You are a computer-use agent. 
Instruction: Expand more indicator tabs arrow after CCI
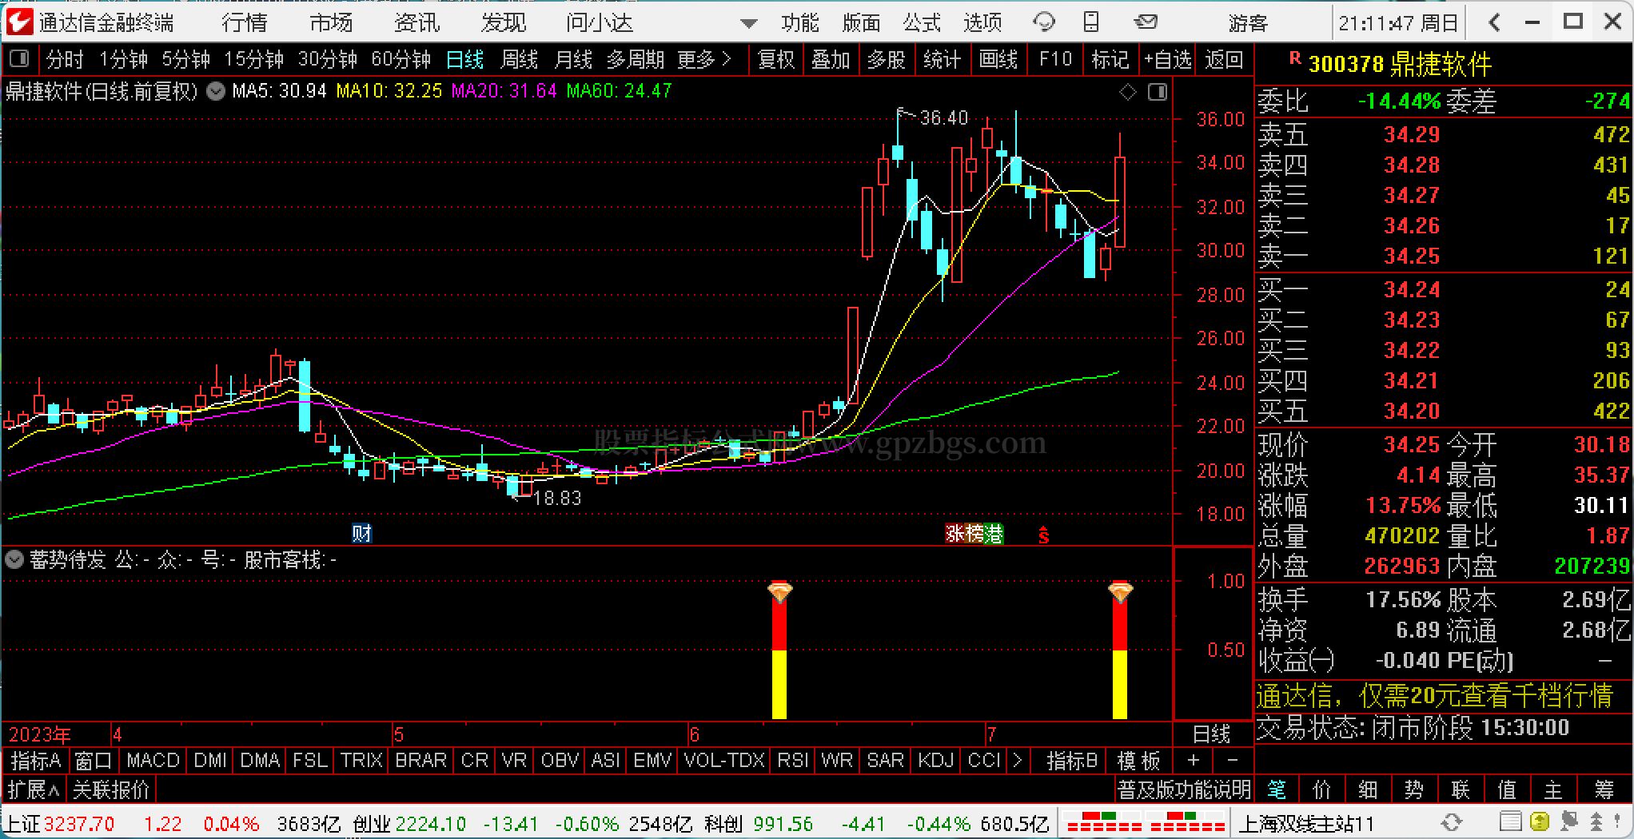1017,760
